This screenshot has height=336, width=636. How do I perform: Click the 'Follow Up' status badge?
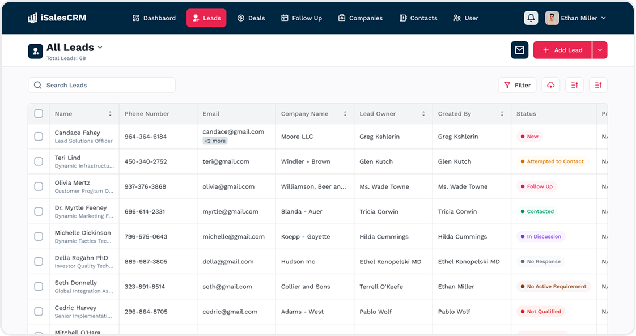(x=537, y=186)
